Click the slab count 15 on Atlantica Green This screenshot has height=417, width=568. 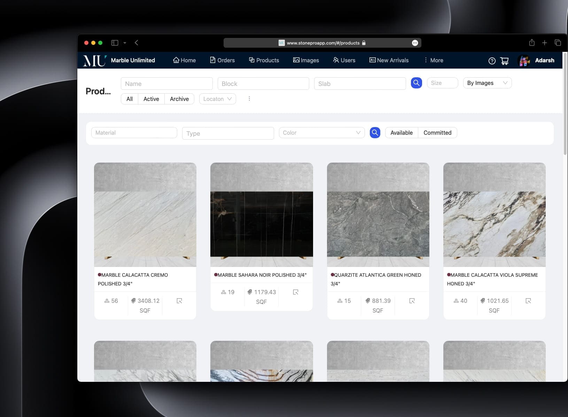(x=344, y=301)
